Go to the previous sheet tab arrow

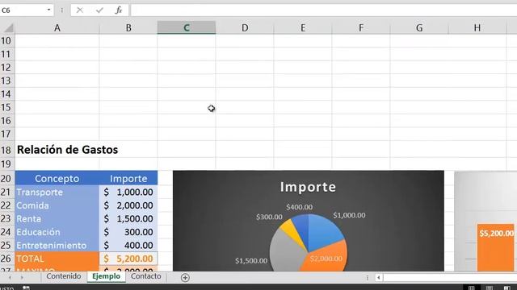coord(10,277)
